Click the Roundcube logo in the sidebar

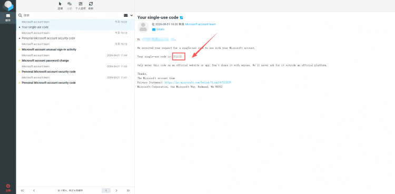click(8, 6)
